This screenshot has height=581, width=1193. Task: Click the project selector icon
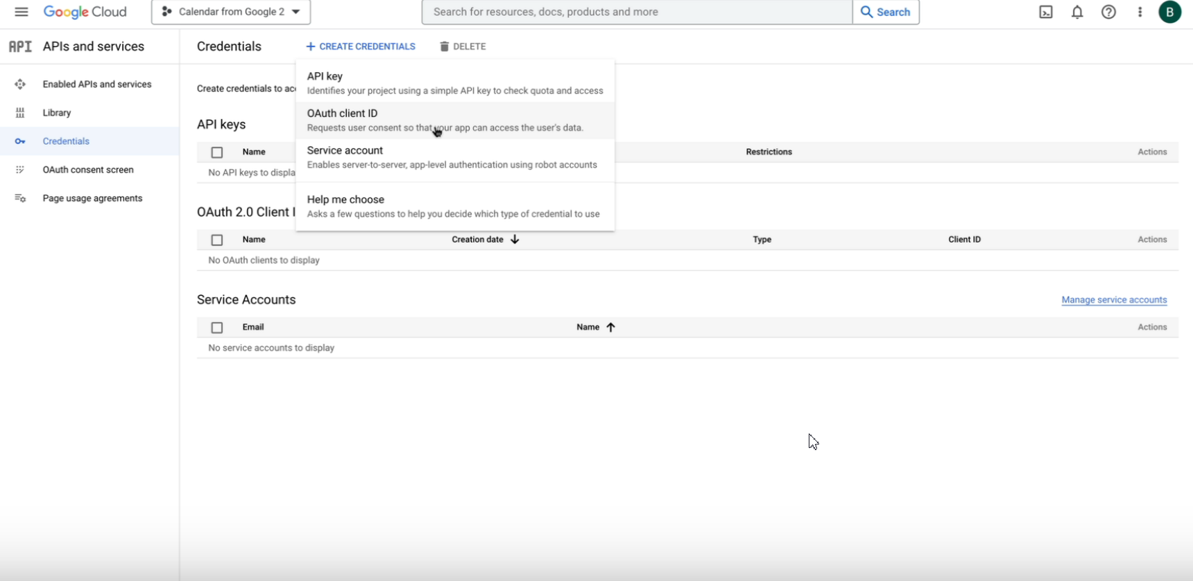click(x=166, y=12)
